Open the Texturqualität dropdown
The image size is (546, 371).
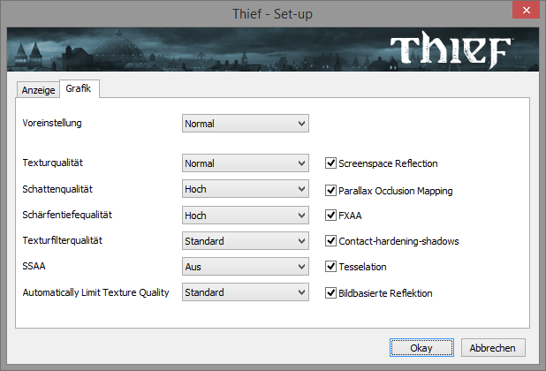pyautogui.click(x=245, y=163)
